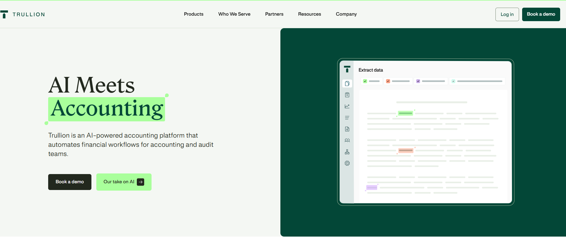The width and height of the screenshot is (566, 247).
Task: Open the document search icon in sidebar
Action: pos(347,129)
